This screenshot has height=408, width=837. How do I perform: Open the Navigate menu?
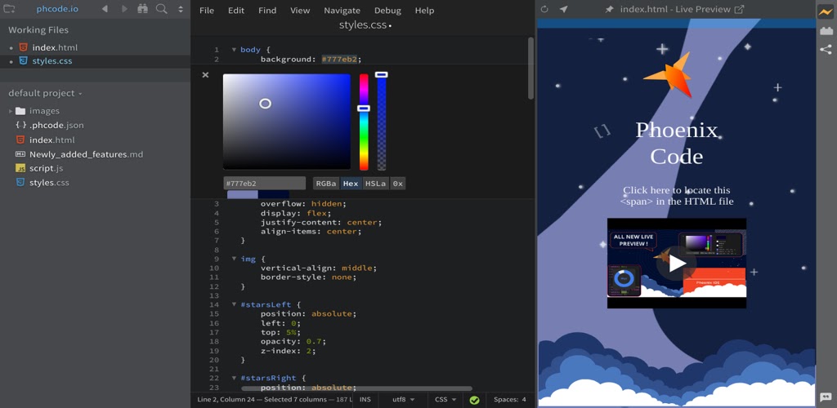point(342,11)
